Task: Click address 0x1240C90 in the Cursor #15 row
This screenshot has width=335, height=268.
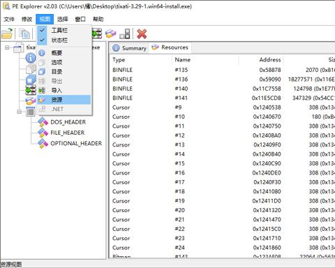Action: (267, 163)
